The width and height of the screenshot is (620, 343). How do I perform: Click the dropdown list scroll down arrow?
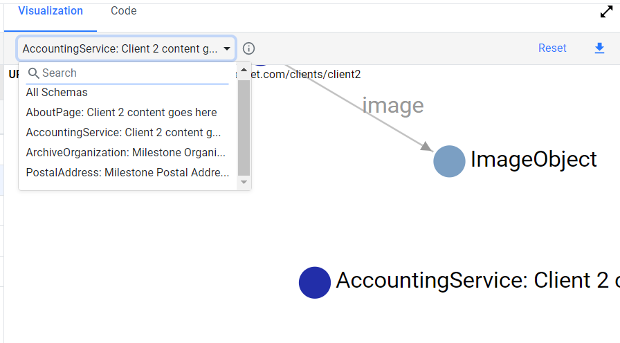[244, 182]
